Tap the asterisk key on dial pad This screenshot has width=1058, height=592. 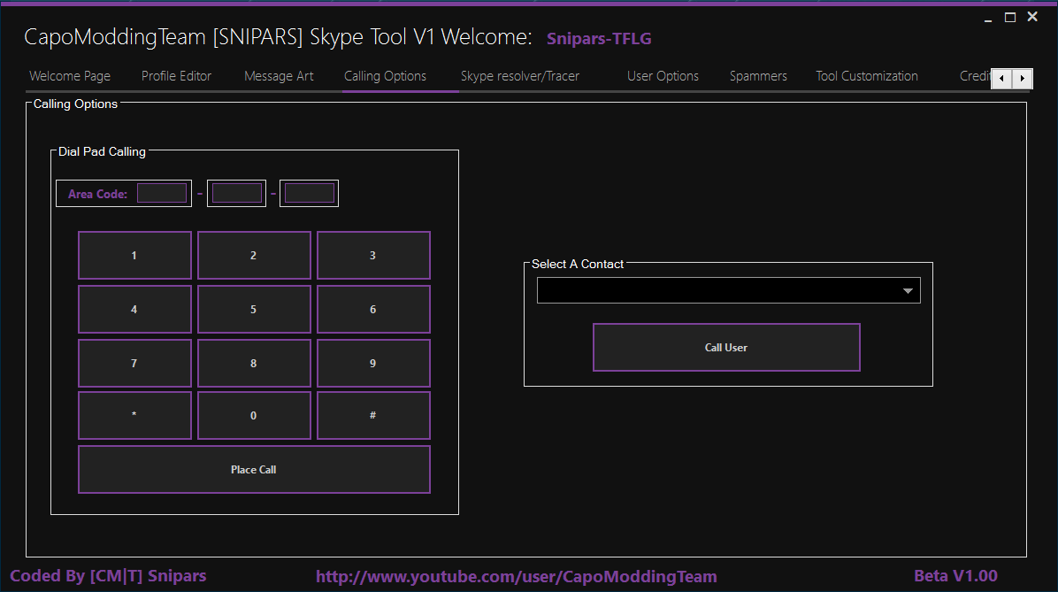click(x=135, y=415)
